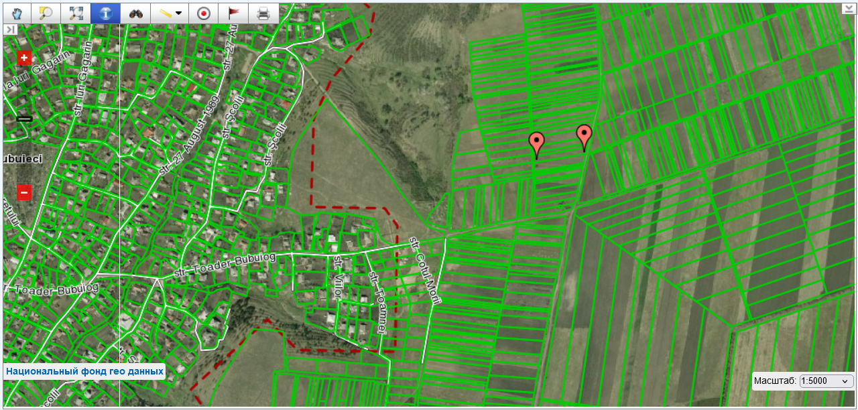The image size is (858, 410).
Task: Open Национальный фонд гео данных link
Action: click(x=84, y=371)
